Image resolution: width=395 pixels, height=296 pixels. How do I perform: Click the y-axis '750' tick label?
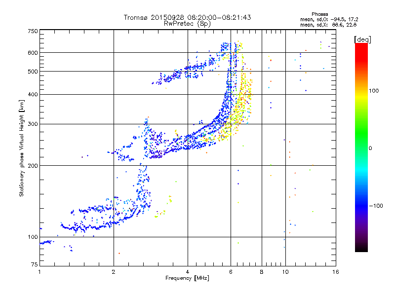pos(33,31)
